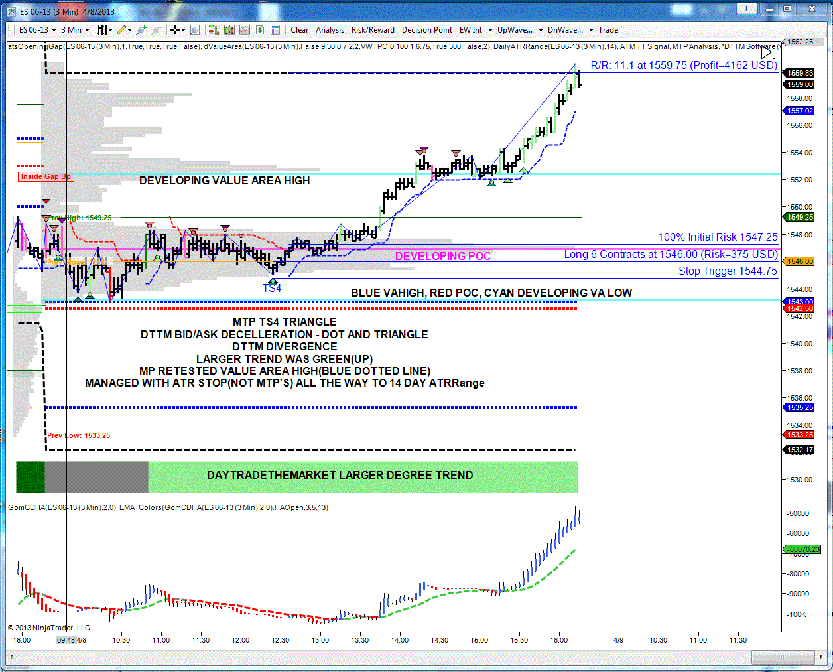Open the EW Int menu

[471, 30]
